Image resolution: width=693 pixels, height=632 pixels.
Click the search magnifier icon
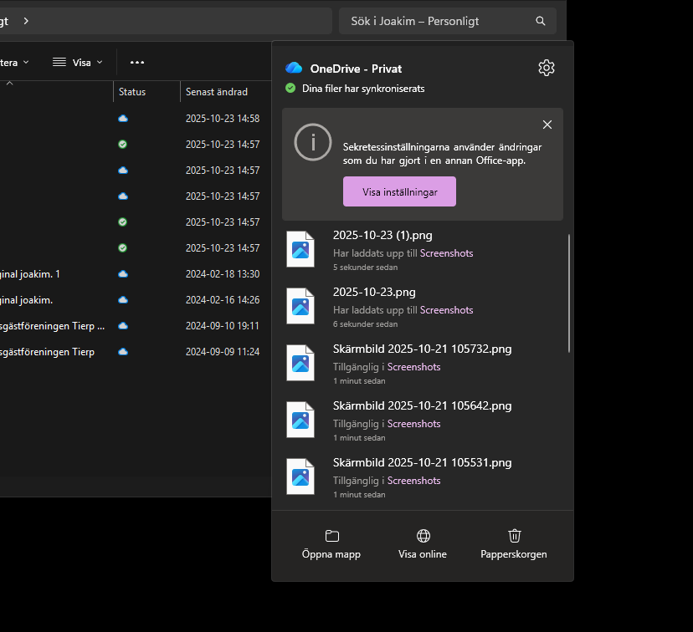click(540, 20)
